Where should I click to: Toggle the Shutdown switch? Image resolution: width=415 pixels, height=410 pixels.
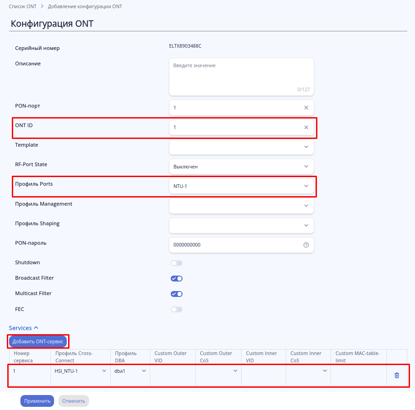[177, 263]
